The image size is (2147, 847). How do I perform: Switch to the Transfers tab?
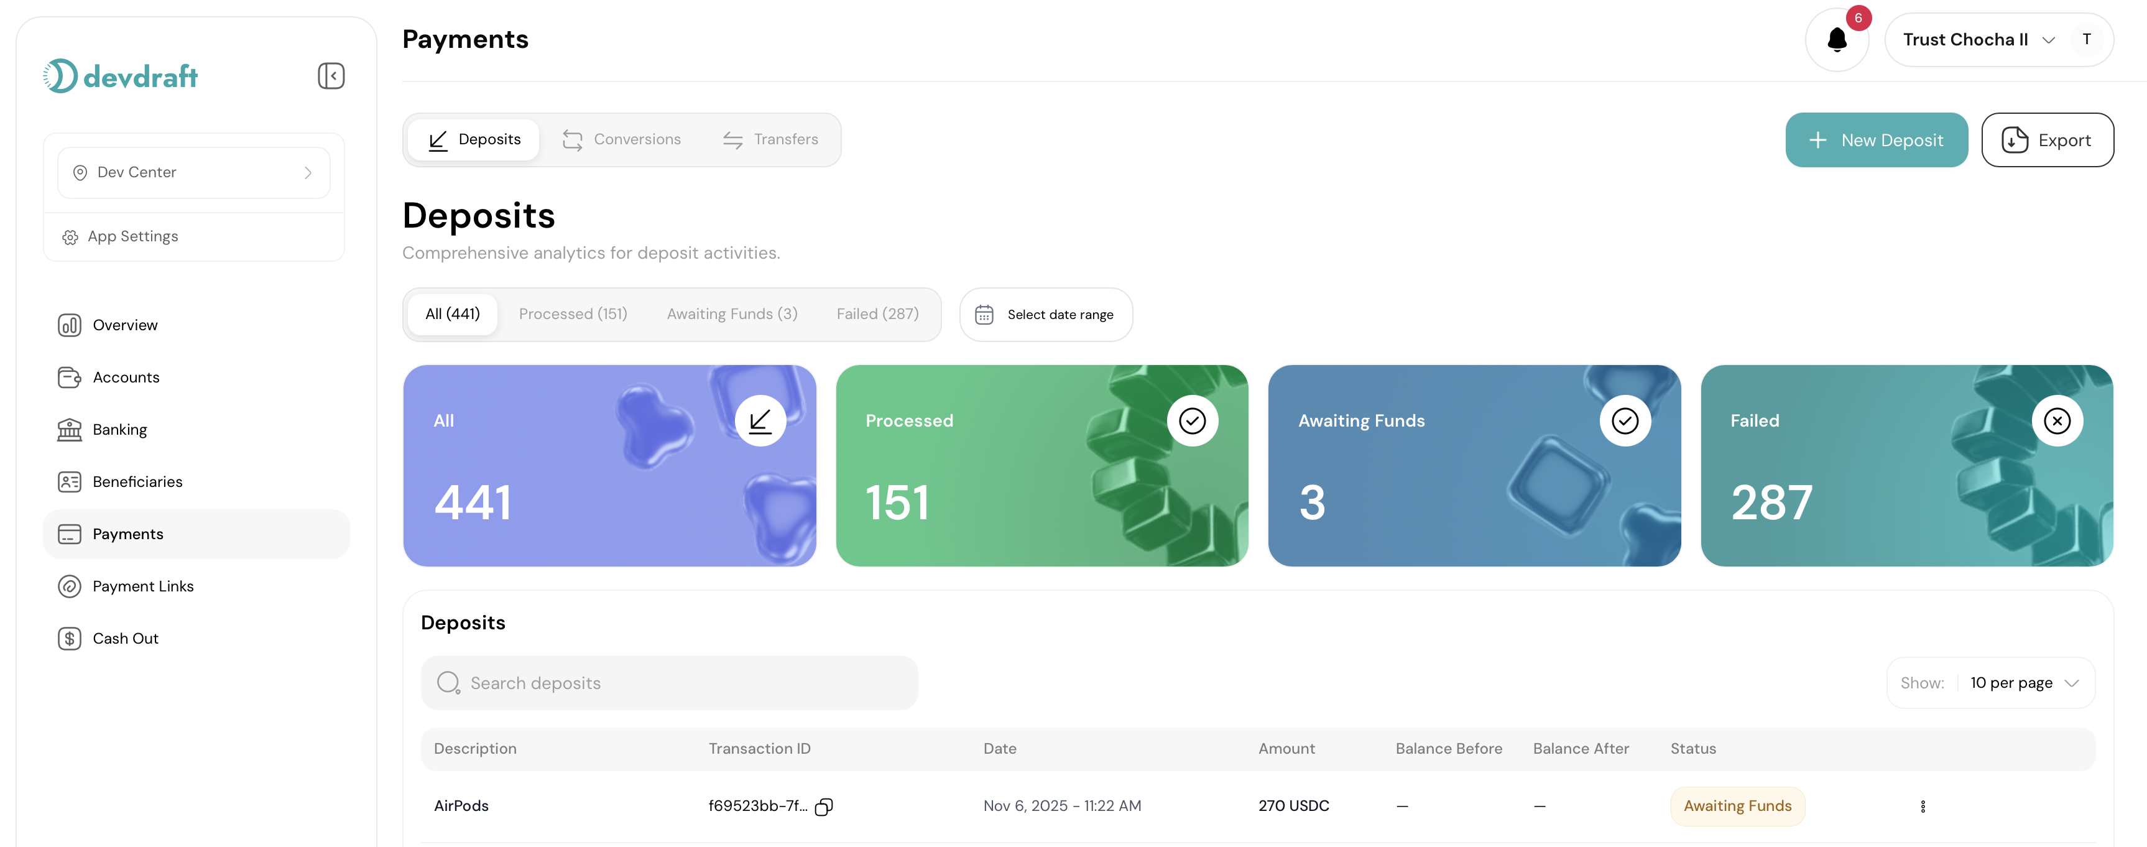tap(771, 139)
